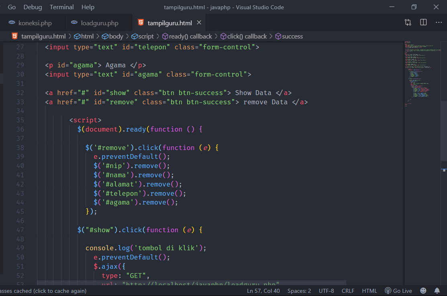
Task: Click the PHP icon on loadguru.php tab
Action: [74, 22]
